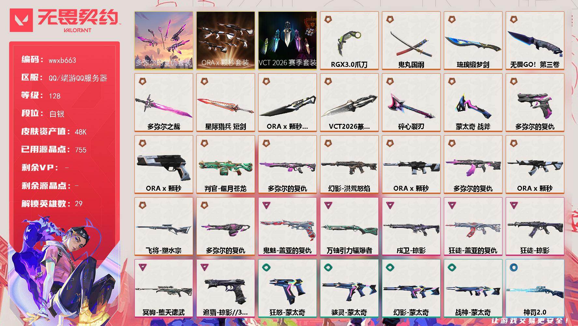Viewport: 578px width, 326px height.
Task: Click the 飞将-塑水宗 sniper skin
Action: (163, 226)
